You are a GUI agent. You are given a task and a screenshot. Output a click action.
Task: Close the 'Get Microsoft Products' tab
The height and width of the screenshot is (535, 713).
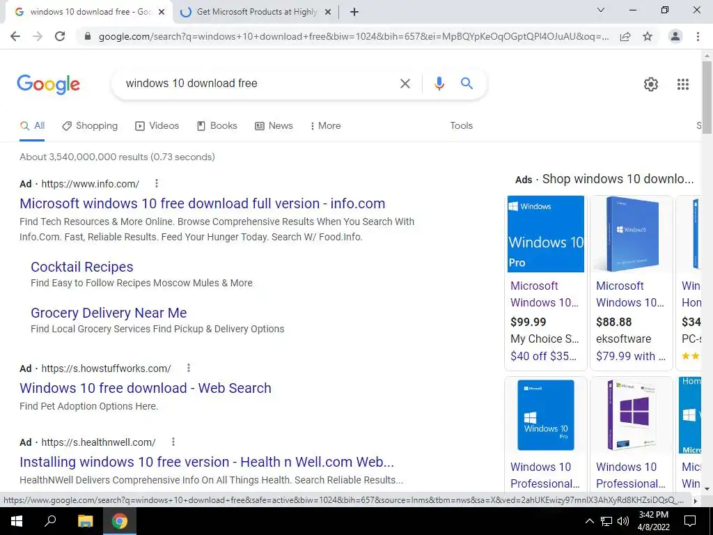click(x=327, y=12)
